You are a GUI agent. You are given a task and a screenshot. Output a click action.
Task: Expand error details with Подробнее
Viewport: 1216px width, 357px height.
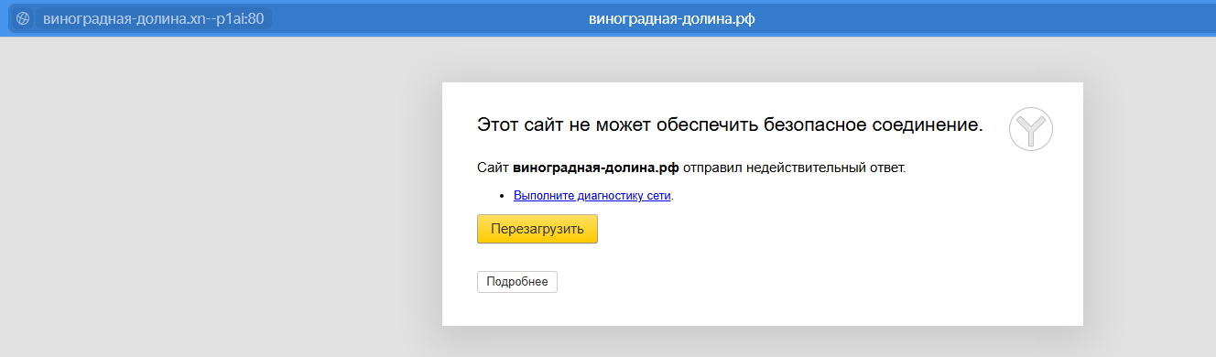517,282
